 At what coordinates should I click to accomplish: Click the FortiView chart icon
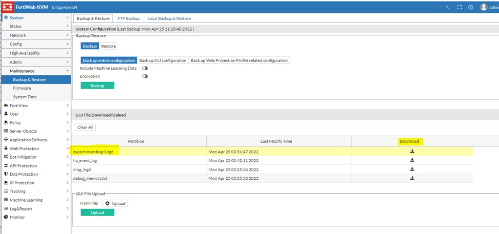click(x=6, y=105)
